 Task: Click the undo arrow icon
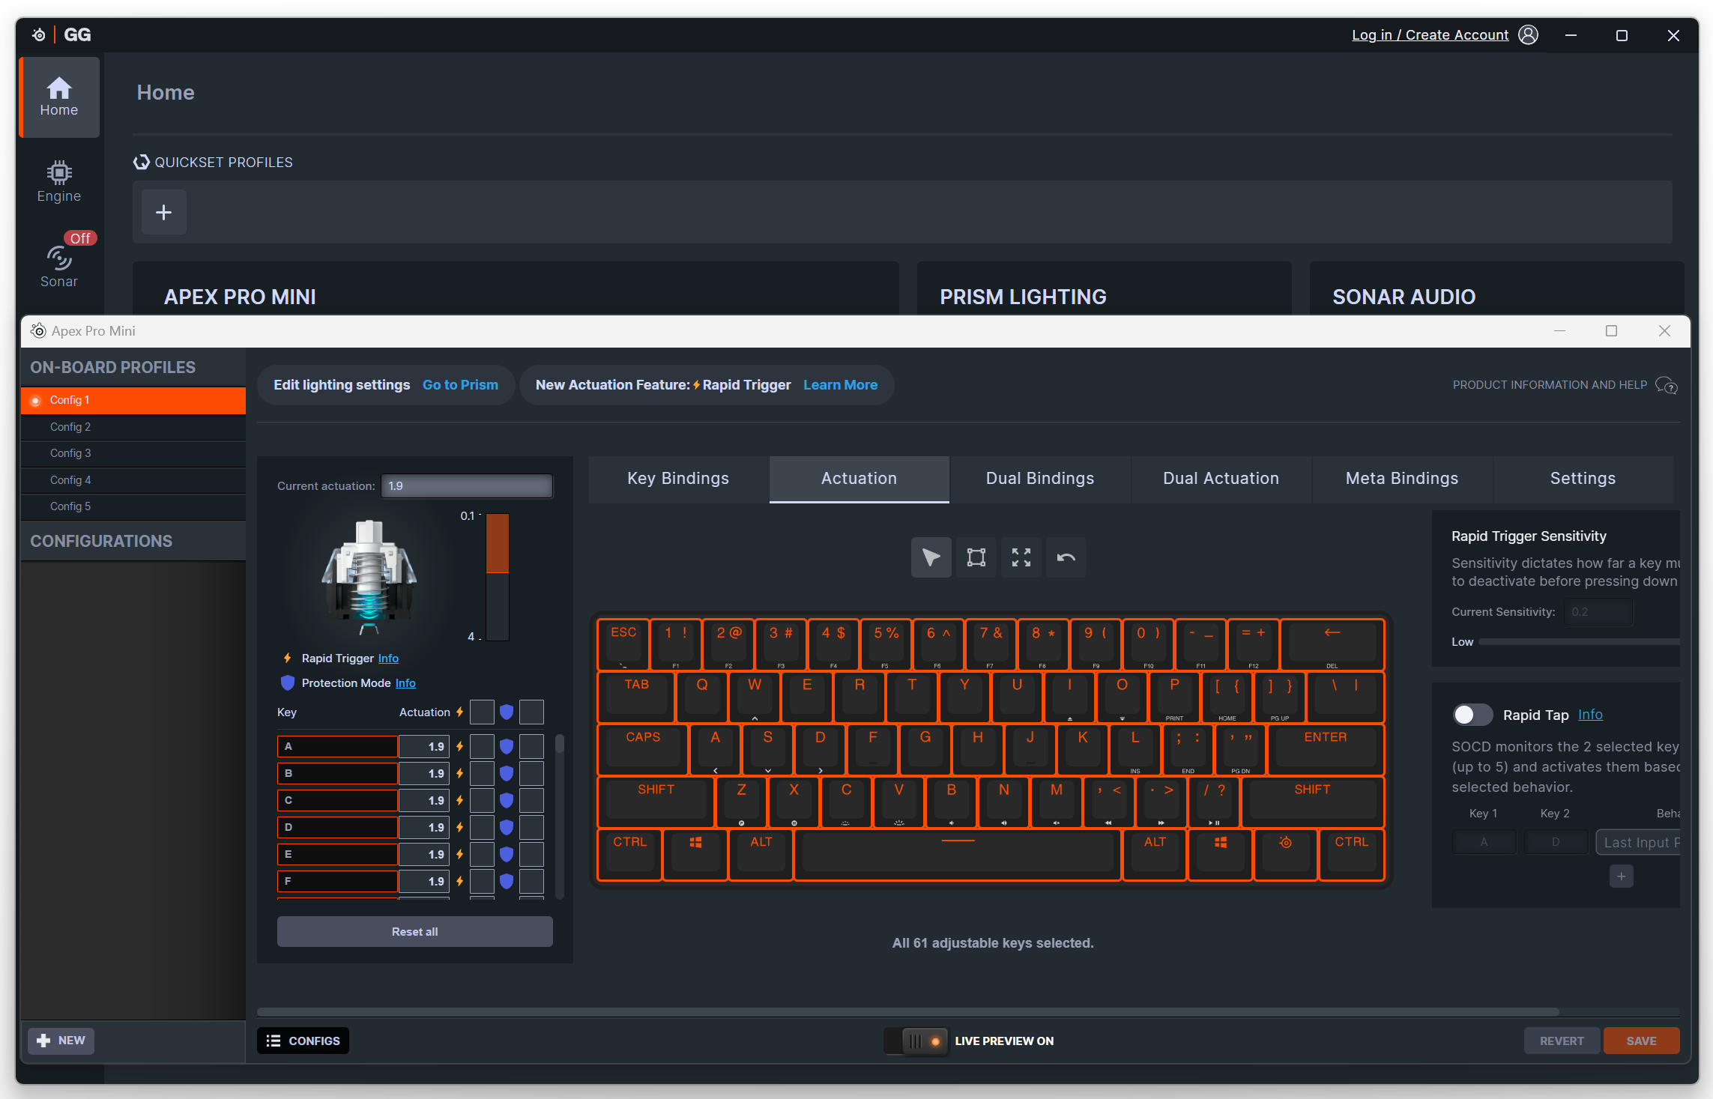pos(1066,557)
